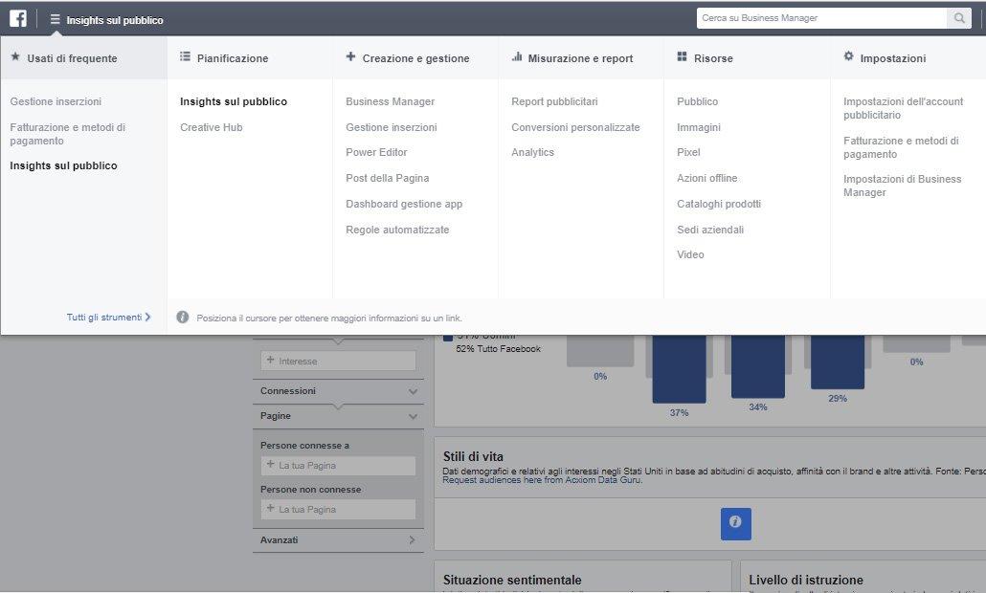Open Business Manager link
This screenshot has height=593, width=986.
point(390,101)
